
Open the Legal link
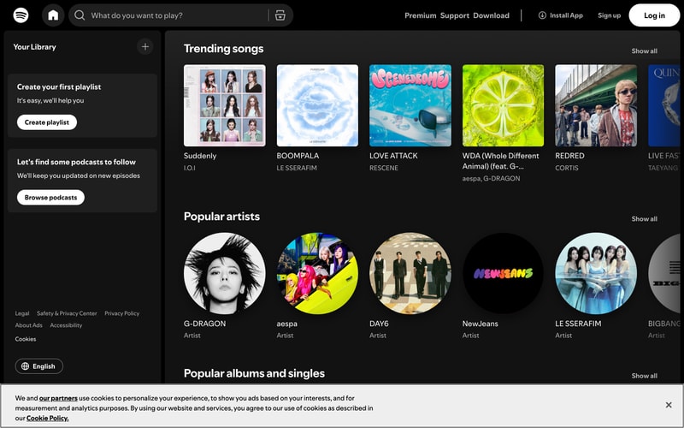point(22,313)
